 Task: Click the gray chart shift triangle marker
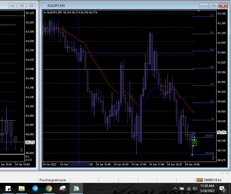click(198, 11)
